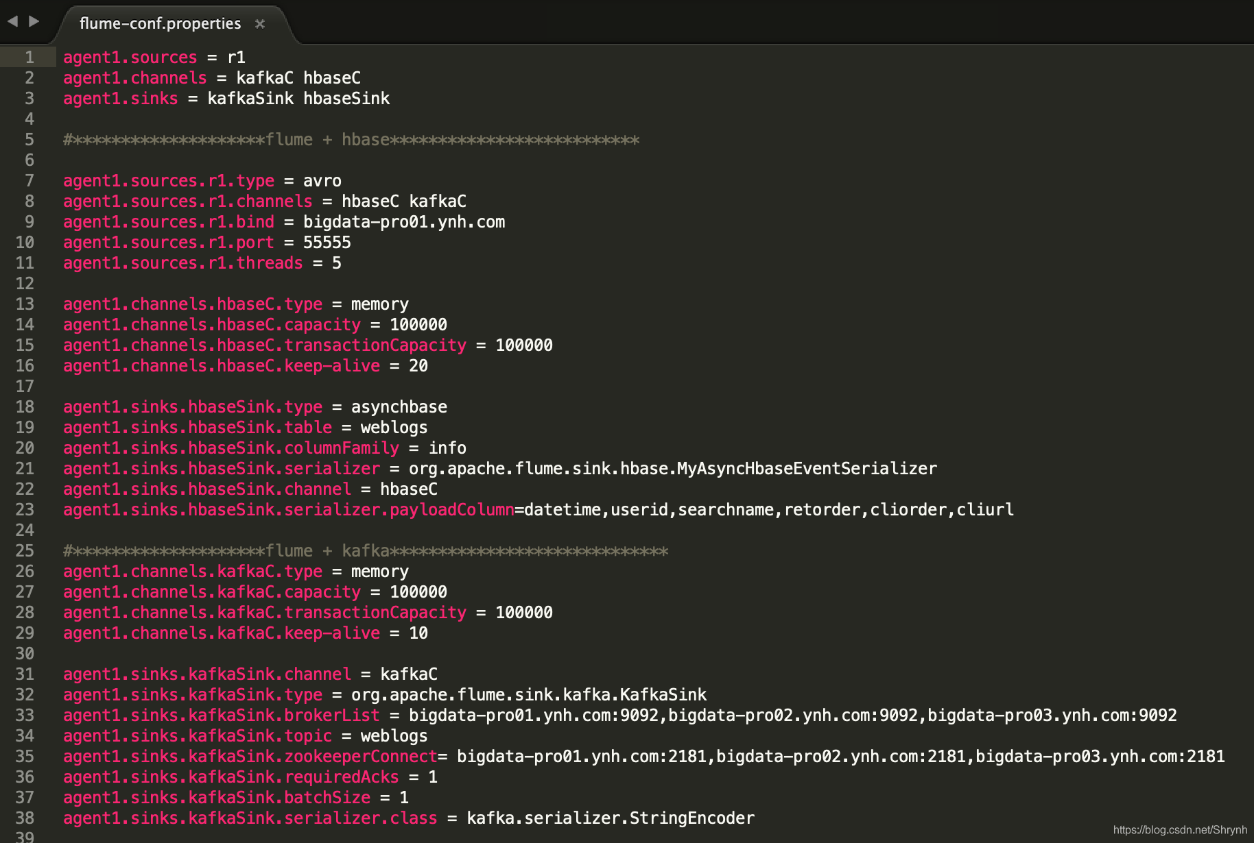Viewport: 1254px width, 843px height.
Task: Click key agent1.sources on line 1
Action: click(x=130, y=57)
